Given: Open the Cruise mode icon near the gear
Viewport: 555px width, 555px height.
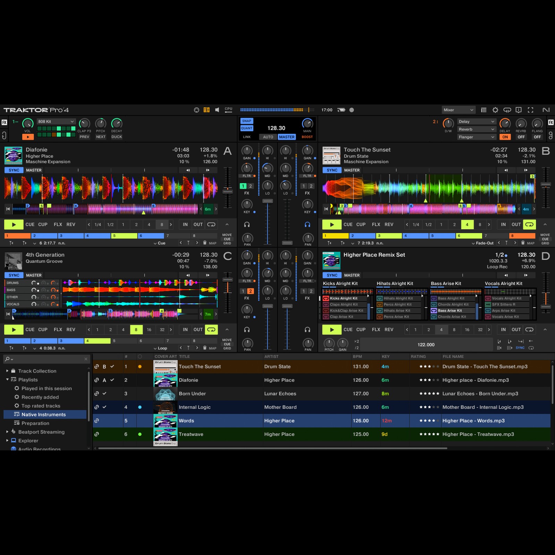Looking at the screenshot, I should pyautogui.click(x=507, y=110).
